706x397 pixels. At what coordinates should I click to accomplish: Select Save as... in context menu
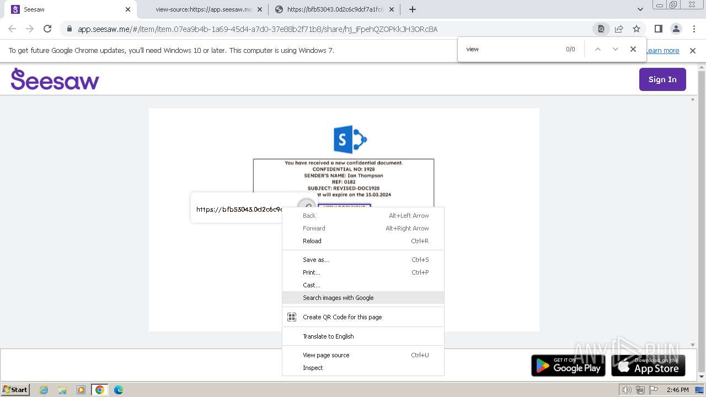click(x=363, y=260)
